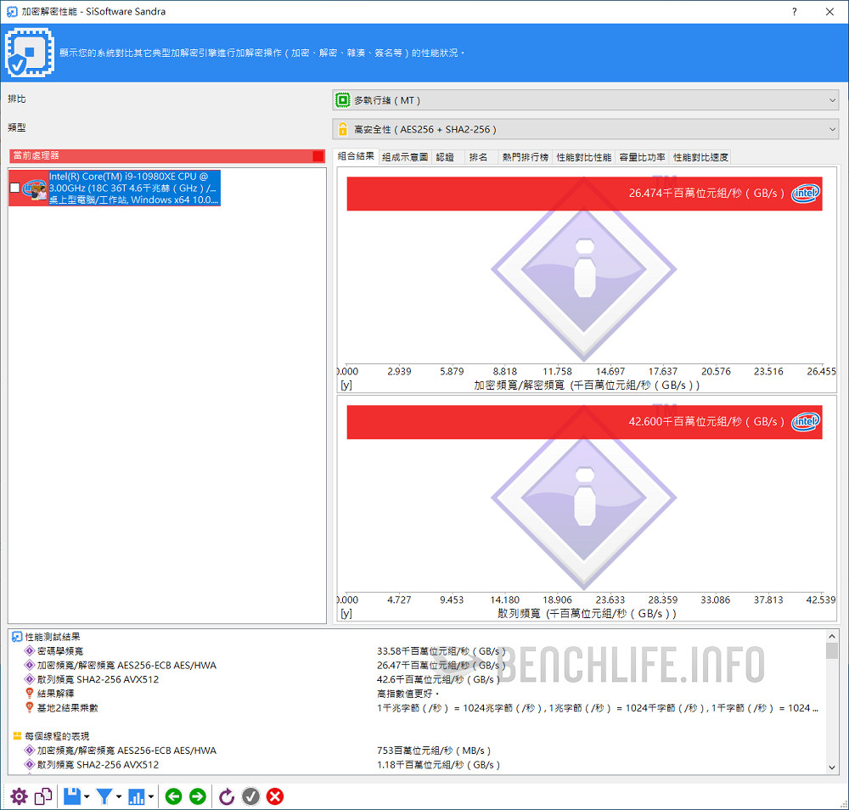Click the grey checkmark OK icon

click(x=250, y=796)
